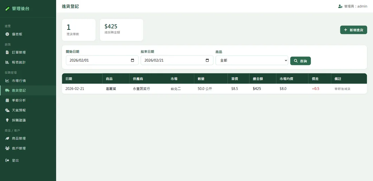Screen dimensions: 373x181
Task: Click the 查詢 search button
Action: (300, 61)
